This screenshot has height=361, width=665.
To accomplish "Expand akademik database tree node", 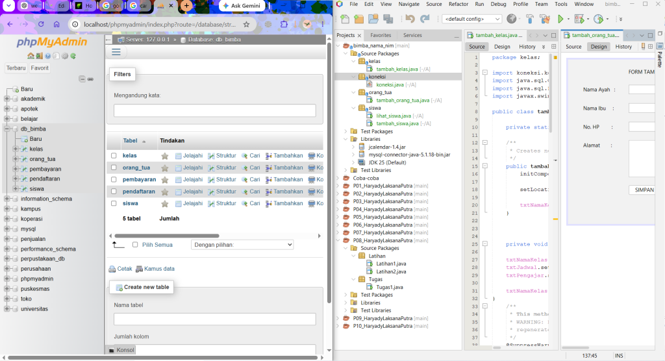I will pos(6,99).
